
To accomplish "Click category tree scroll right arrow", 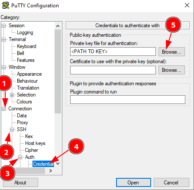I will (51, 171).
